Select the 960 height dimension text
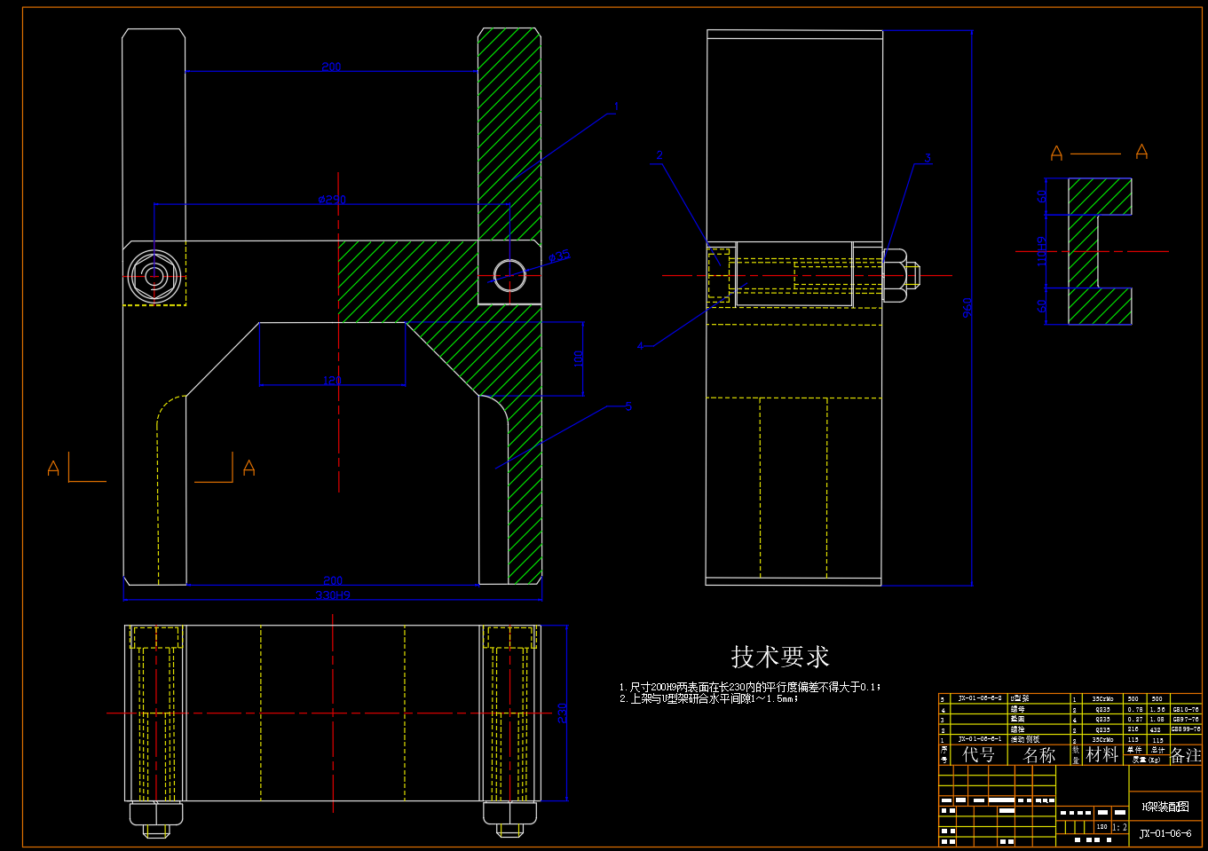Image resolution: width=1208 pixels, height=851 pixels. point(967,307)
